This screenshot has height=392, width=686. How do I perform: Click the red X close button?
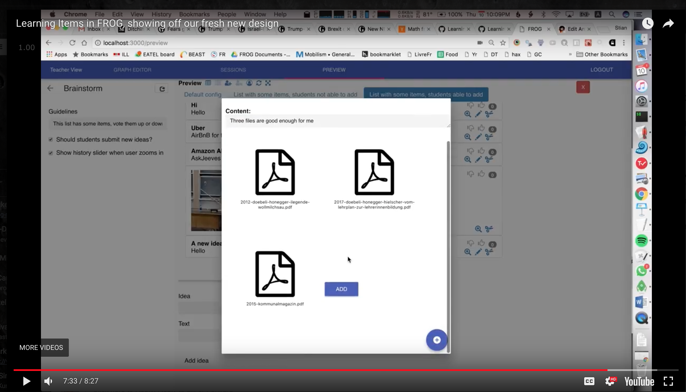583,87
